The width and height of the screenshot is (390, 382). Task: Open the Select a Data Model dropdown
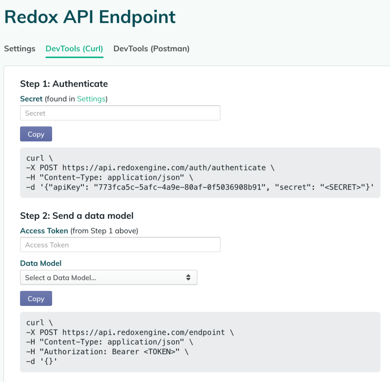[x=109, y=278]
